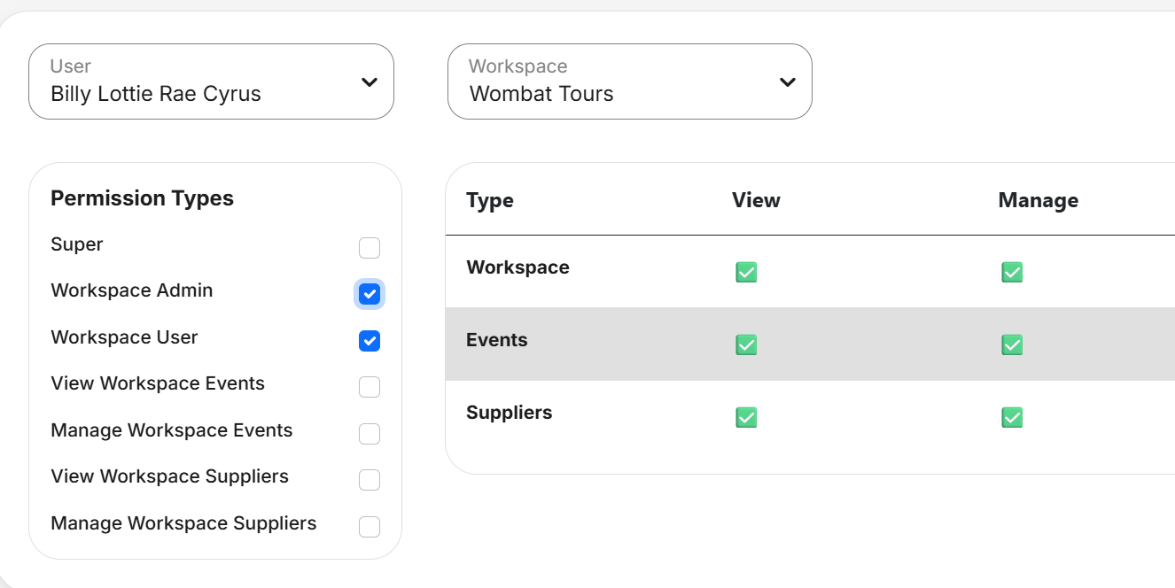Viewport: 1175px width, 588px height.
Task: Uncheck the Workspace Admin permission
Action: point(370,294)
